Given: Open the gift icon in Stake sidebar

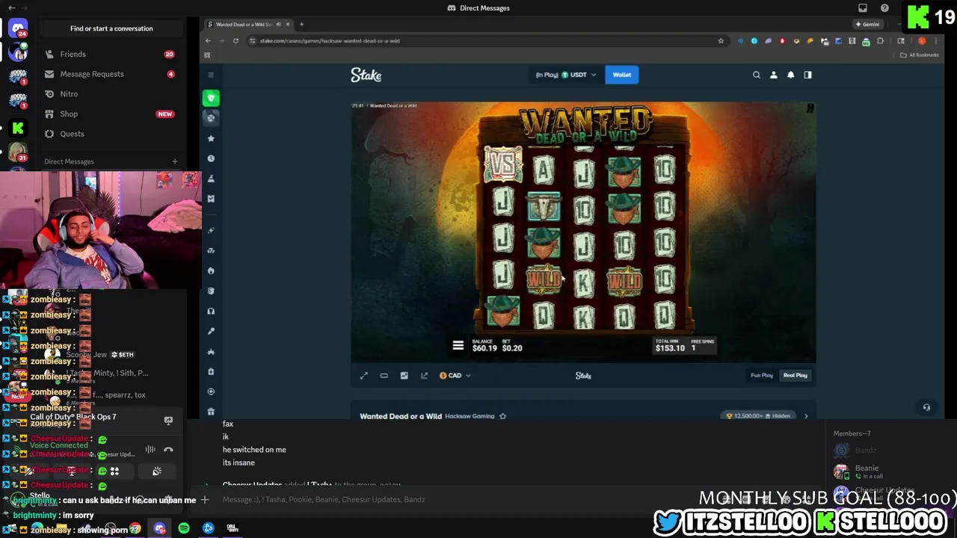Looking at the screenshot, I should point(211,412).
